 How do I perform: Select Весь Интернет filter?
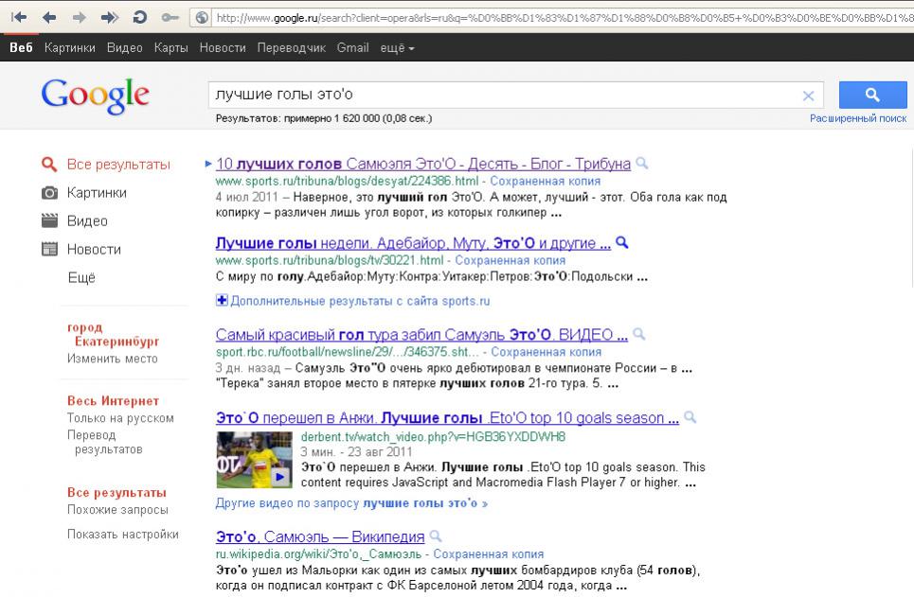[x=113, y=401]
